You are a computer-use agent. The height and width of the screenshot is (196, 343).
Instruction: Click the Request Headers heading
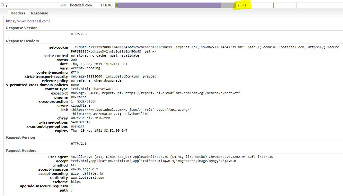pyautogui.click(x=21, y=151)
